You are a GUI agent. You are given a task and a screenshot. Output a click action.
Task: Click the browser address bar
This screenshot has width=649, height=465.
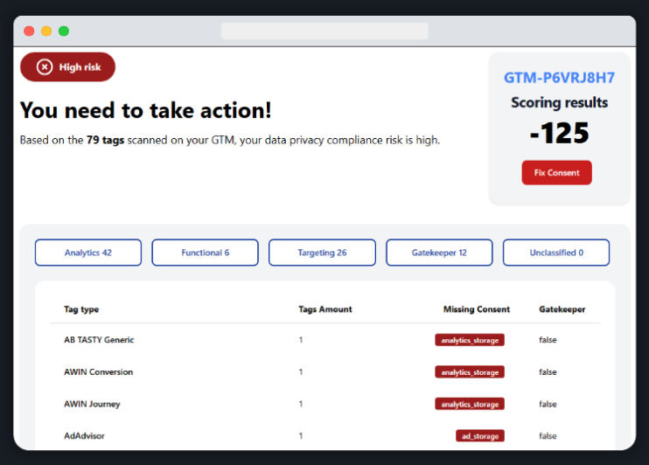[324, 31]
